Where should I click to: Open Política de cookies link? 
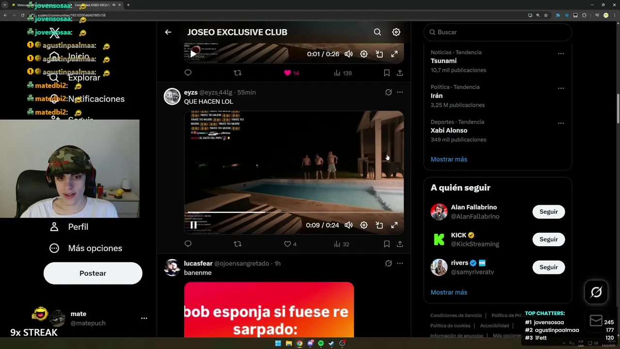click(450, 326)
